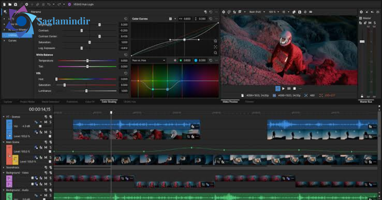Create a new project from the toolbar
Viewport: 382px width, 200px height.
coord(5,4)
